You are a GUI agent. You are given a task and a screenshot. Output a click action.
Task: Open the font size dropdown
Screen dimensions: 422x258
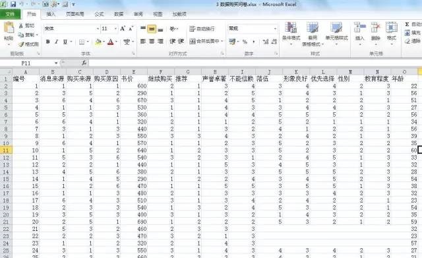click(116, 28)
